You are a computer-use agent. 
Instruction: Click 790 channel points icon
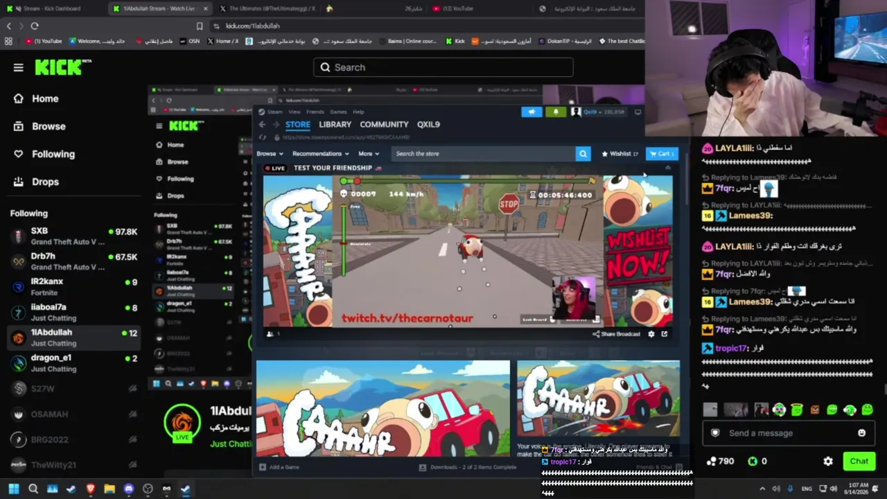pyautogui.click(x=711, y=461)
